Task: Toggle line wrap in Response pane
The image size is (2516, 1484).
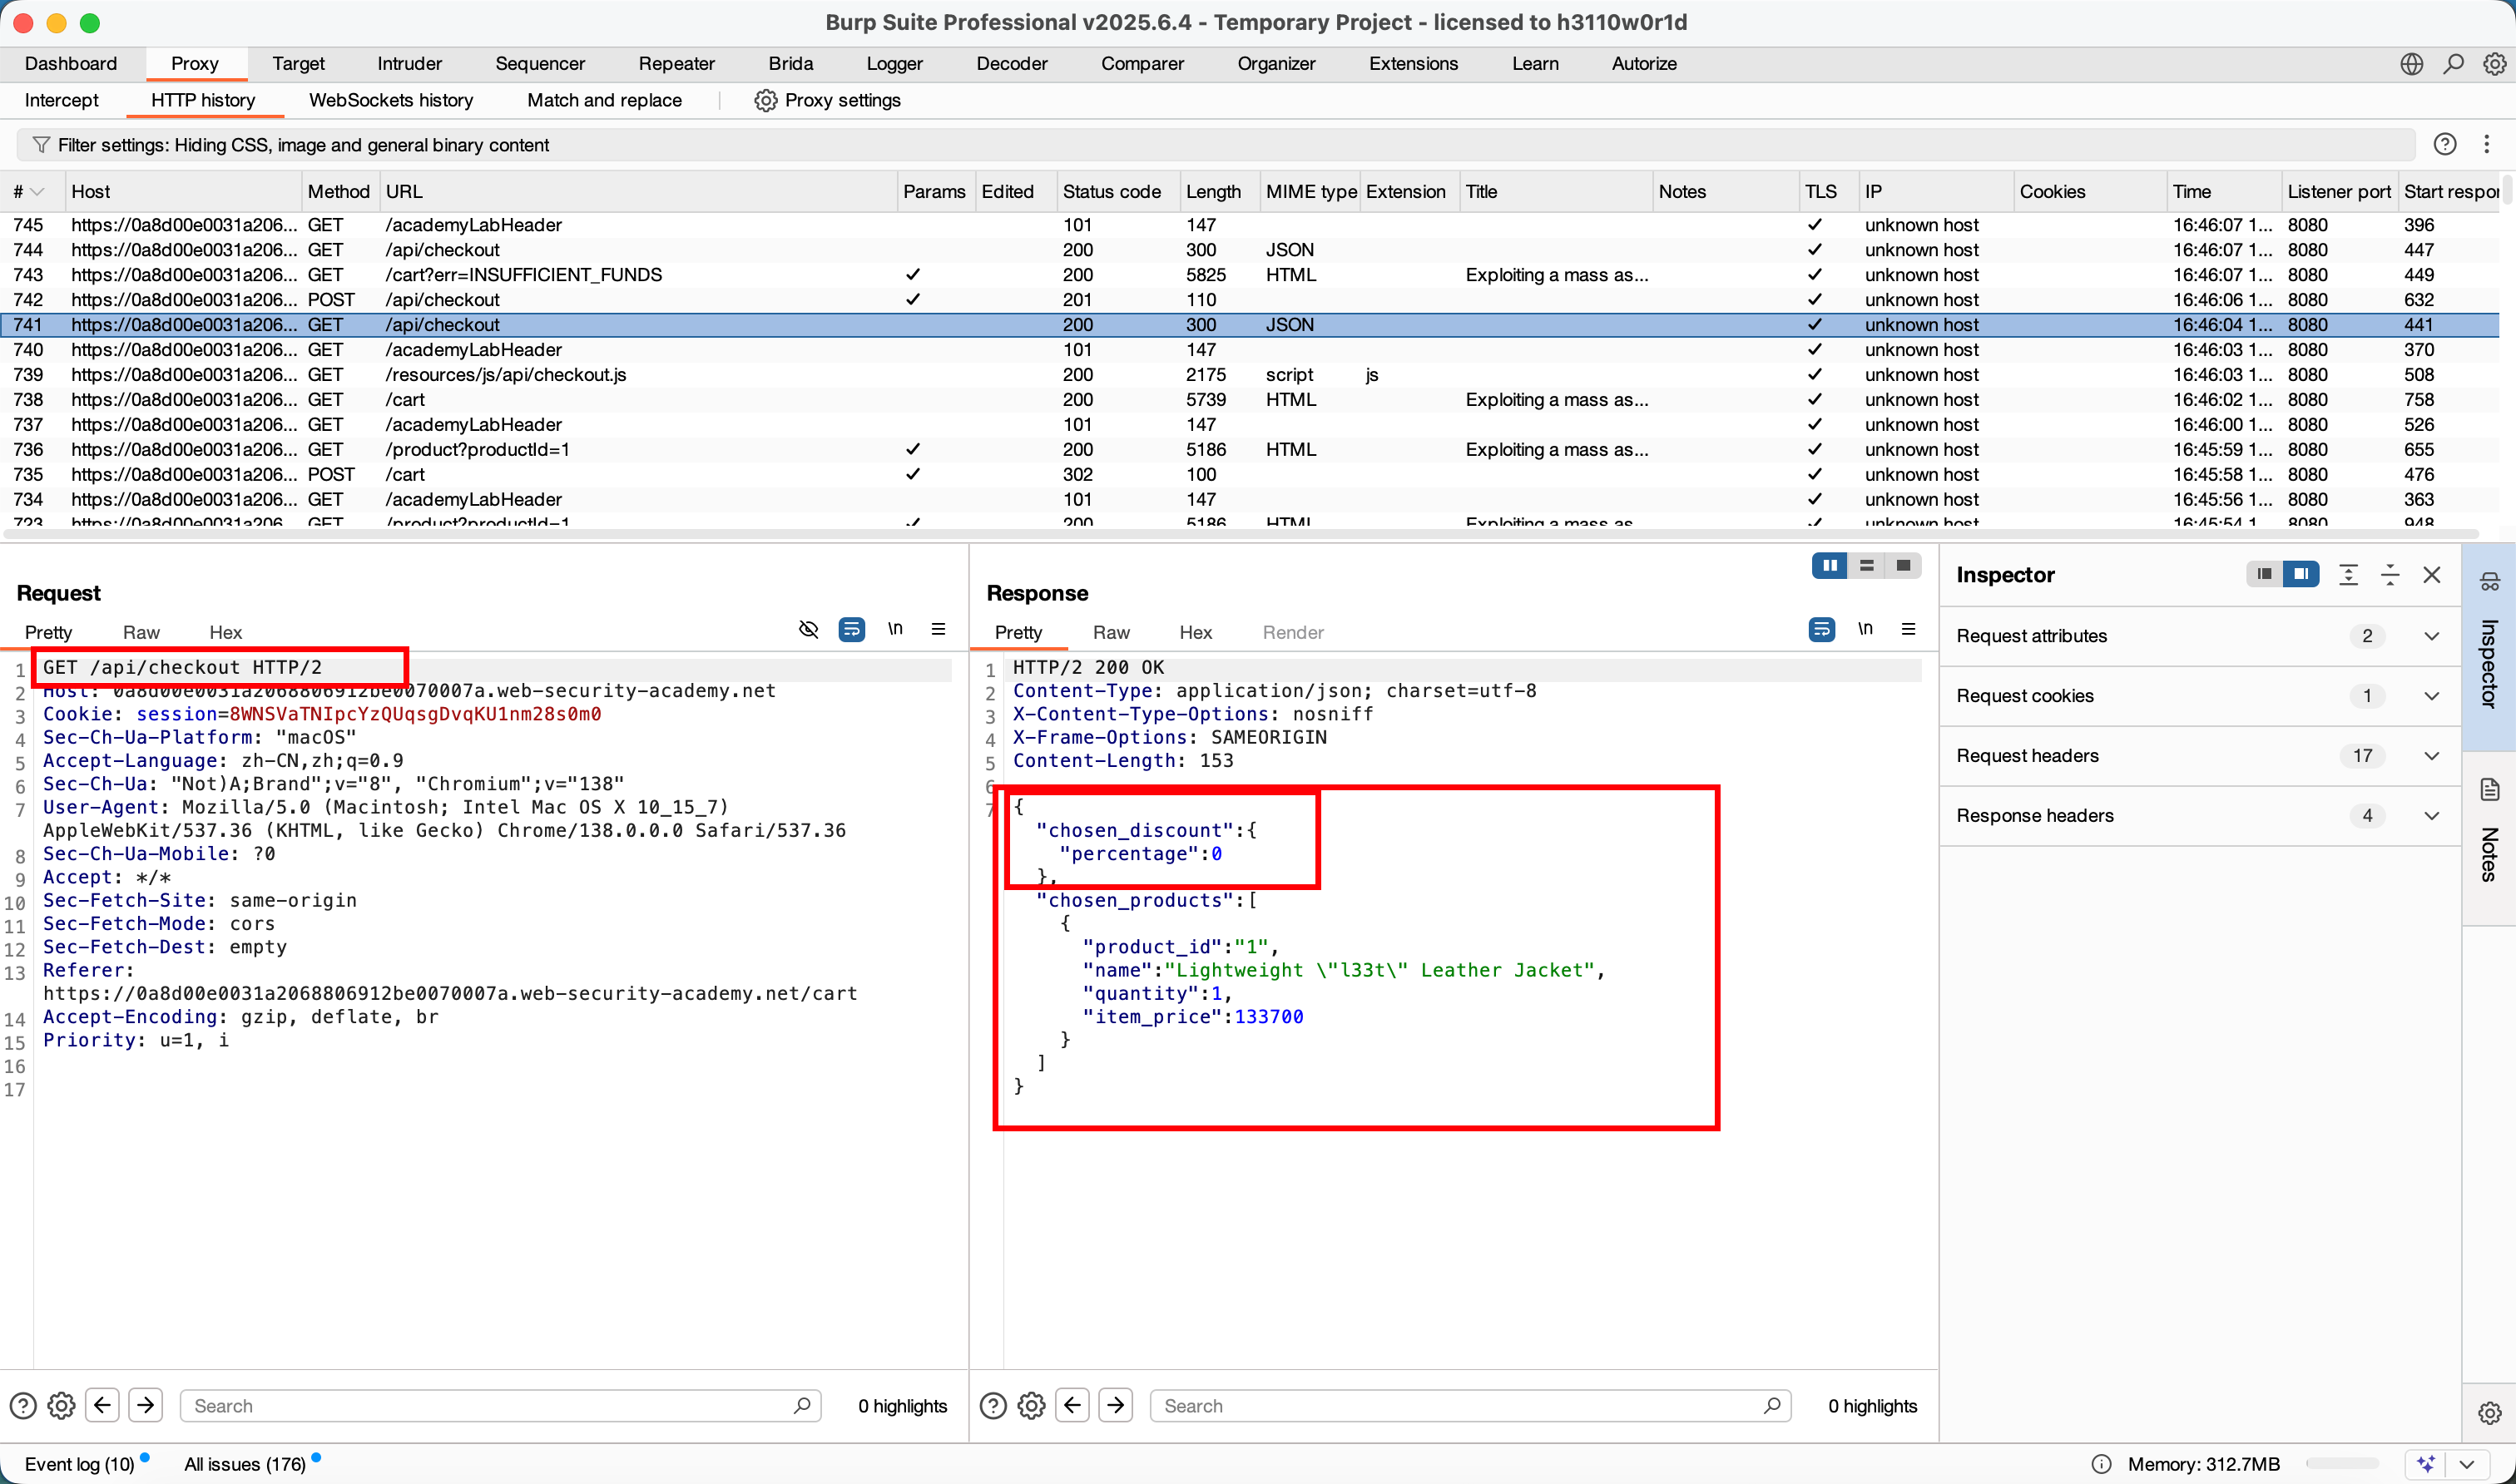Action: pos(1821,629)
